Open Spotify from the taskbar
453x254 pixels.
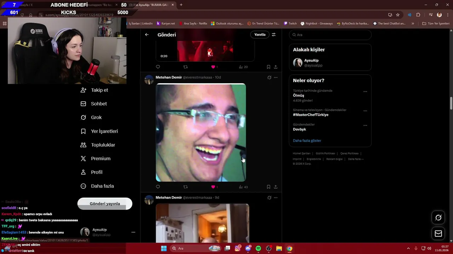pos(258,248)
